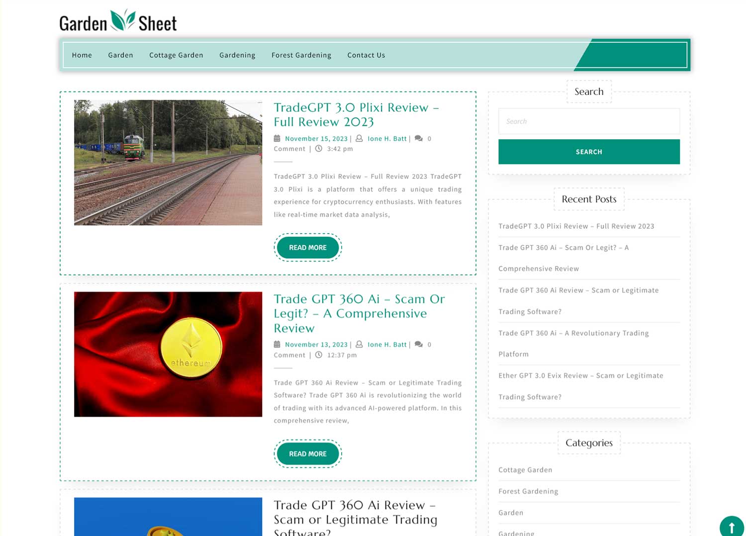Open recent post Ether GPT 3.0 Evix Review

tap(581, 386)
